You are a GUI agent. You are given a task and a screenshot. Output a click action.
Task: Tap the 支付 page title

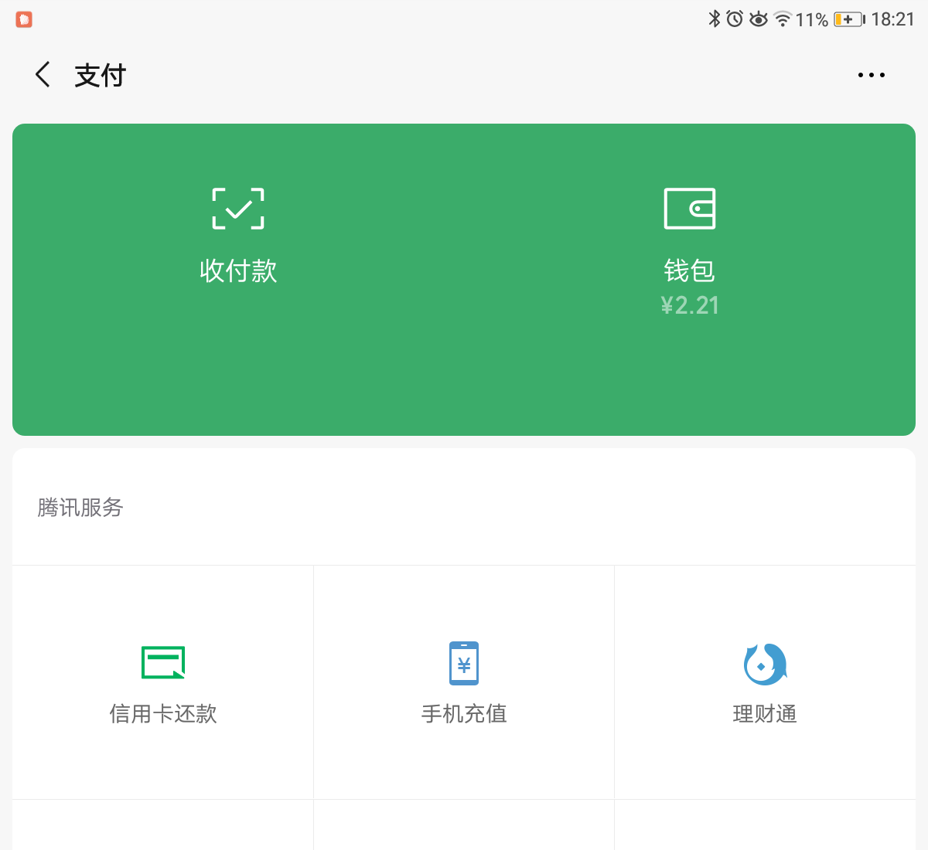tap(101, 75)
